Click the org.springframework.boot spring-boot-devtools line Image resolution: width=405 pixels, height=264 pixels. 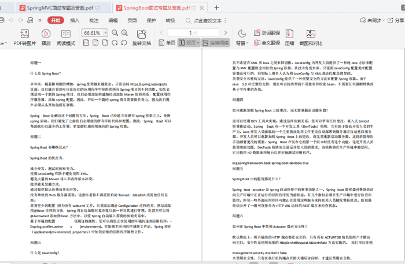(x=270, y=163)
